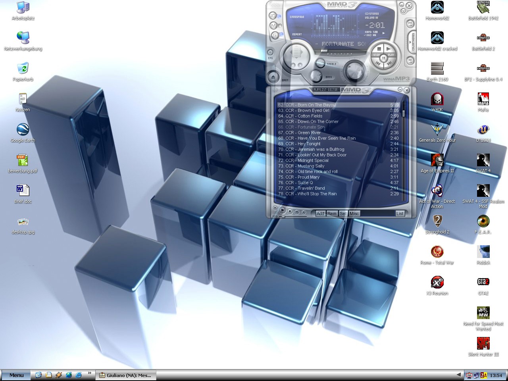
Task: Switch to Giuliano (NA) Messenger taskbar window
Action: pyautogui.click(x=125, y=375)
